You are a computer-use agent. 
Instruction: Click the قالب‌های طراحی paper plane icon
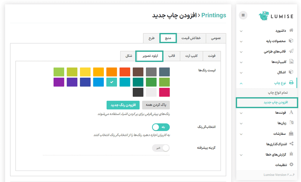coord(291,51)
